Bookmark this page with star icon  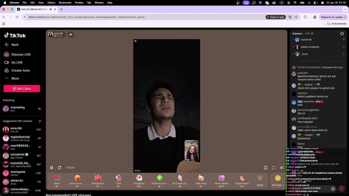(x=296, y=17)
